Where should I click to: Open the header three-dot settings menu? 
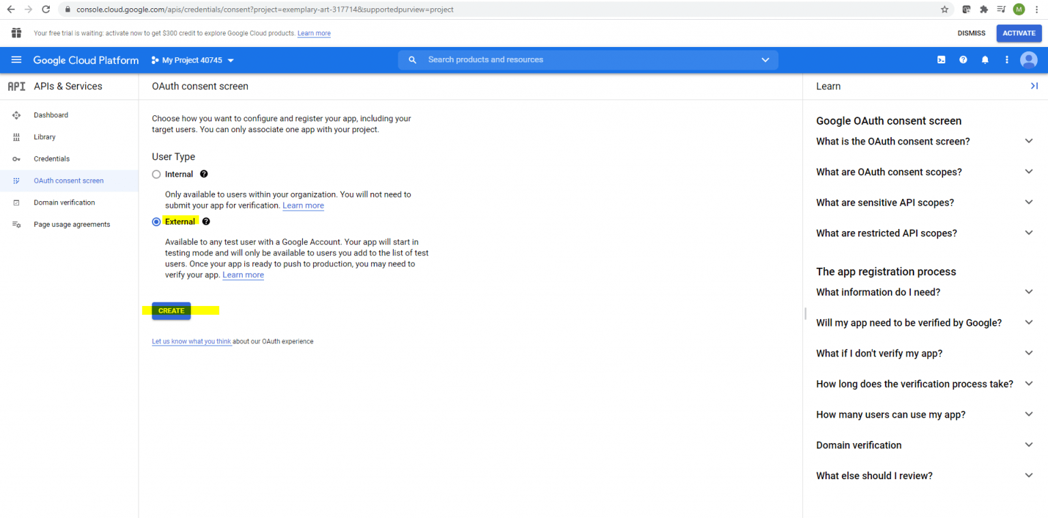pyautogui.click(x=1006, y=60)
